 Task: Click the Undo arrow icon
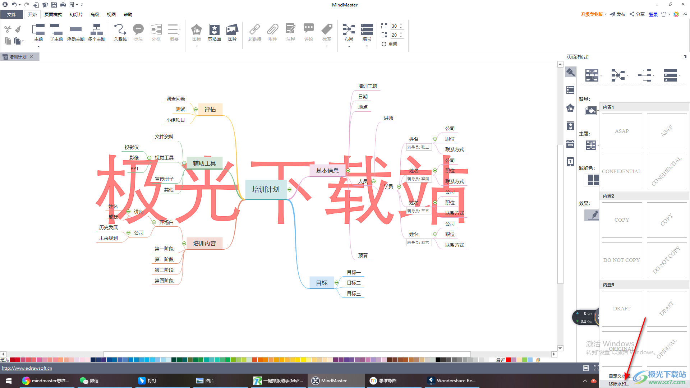coord(14,5)
